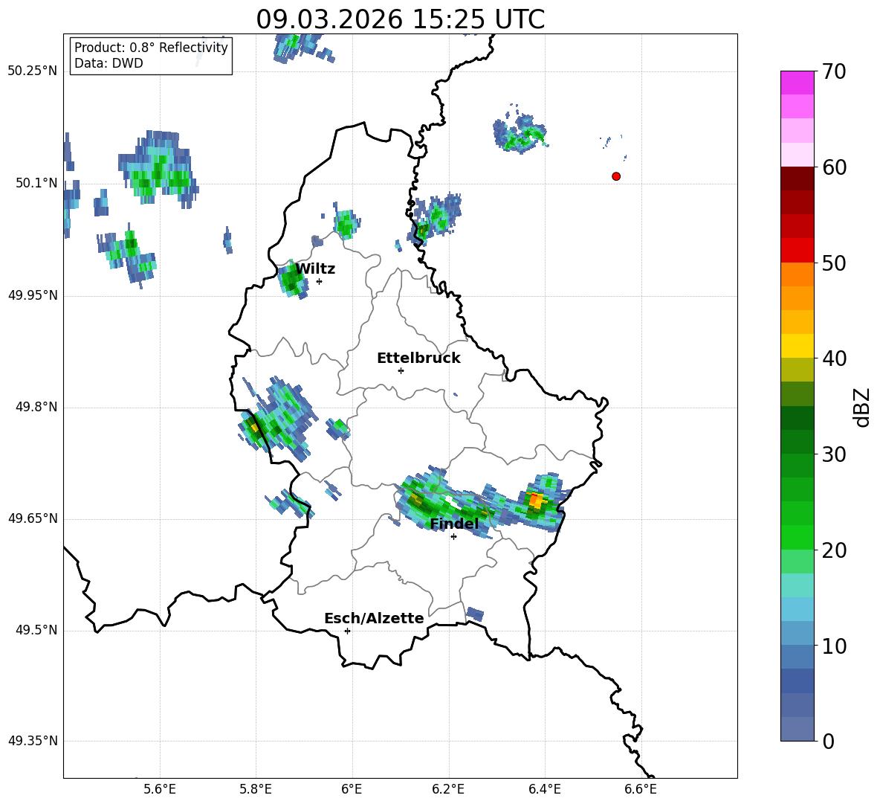The height and width of the screenshot is (804, 880).
Task: Click the dBZ colorbar axis label
Action: [862, 407]
